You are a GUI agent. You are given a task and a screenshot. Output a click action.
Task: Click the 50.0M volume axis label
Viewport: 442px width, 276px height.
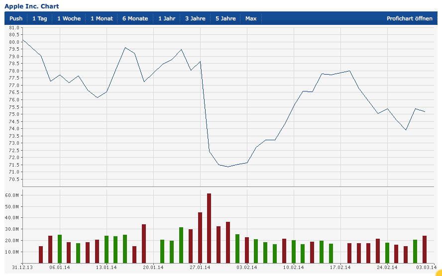tap(12, 207)
